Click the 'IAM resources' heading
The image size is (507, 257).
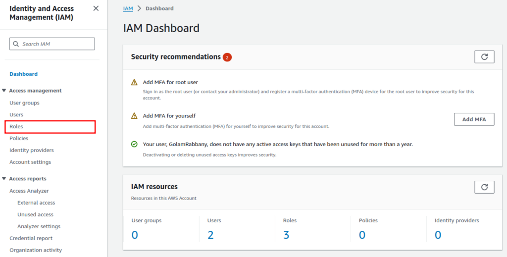point(154,187)
